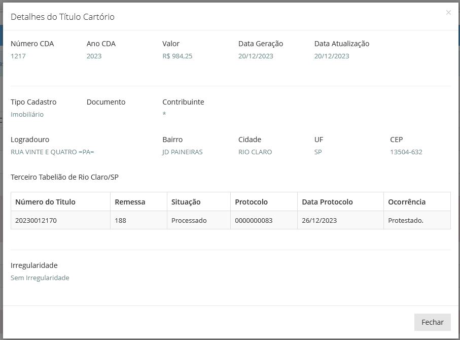Close the dialog with the X icon
The width and height of the screenshot is (460, 340).
(448, 13)
